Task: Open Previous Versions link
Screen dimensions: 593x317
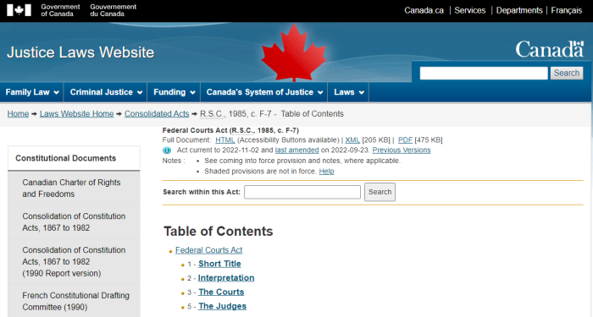Action: (402, 150)
